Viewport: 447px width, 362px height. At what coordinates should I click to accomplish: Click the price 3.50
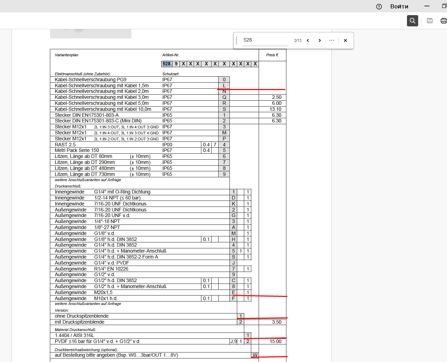[x=277, y=322]
